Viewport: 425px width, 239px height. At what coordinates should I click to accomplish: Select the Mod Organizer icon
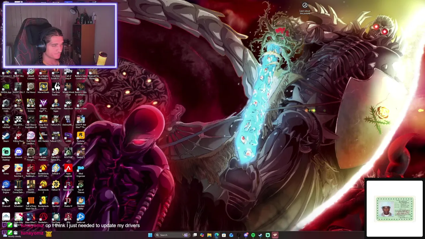(x=81, y=171)
